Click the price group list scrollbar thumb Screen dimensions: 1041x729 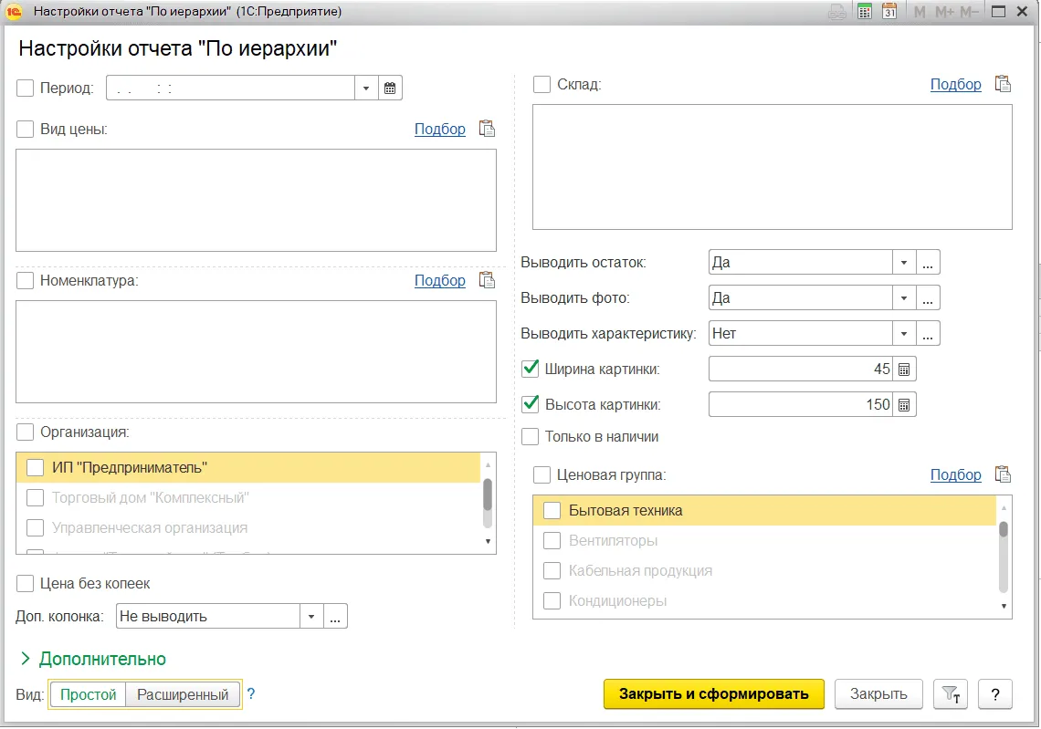pyautogui.click(x=1004, y=529)
